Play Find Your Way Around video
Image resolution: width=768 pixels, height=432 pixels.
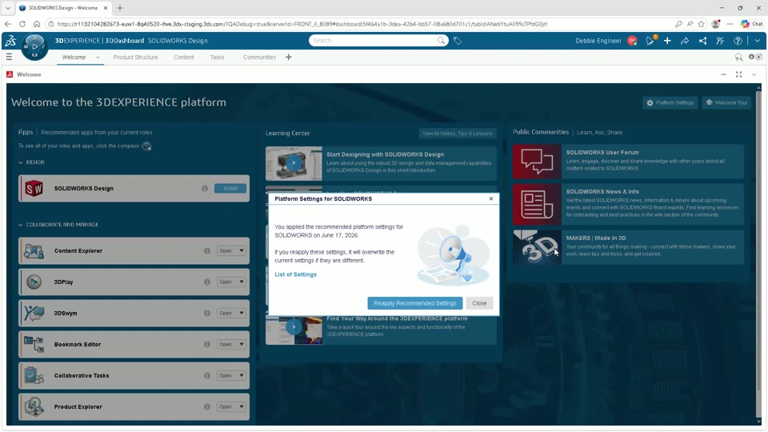[294, 326]
